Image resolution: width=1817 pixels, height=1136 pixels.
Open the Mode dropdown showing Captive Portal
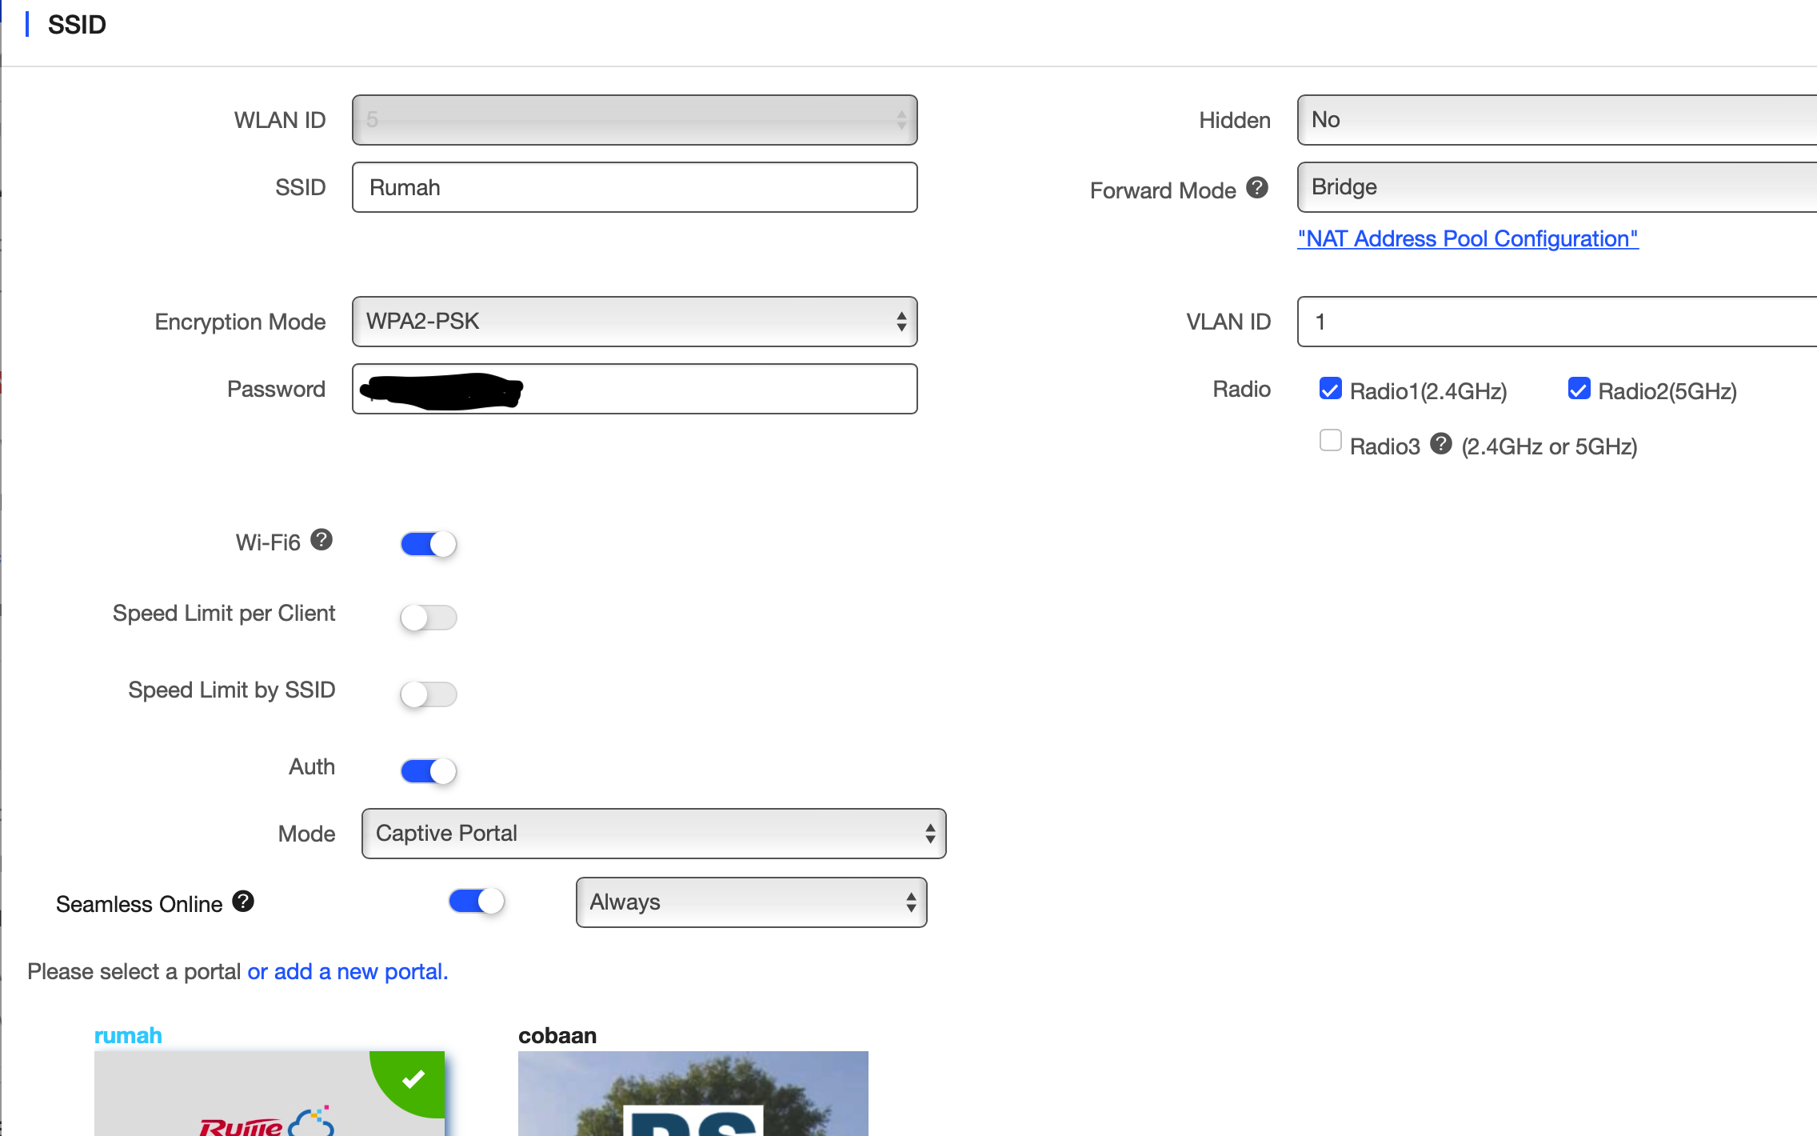point(653,834)
